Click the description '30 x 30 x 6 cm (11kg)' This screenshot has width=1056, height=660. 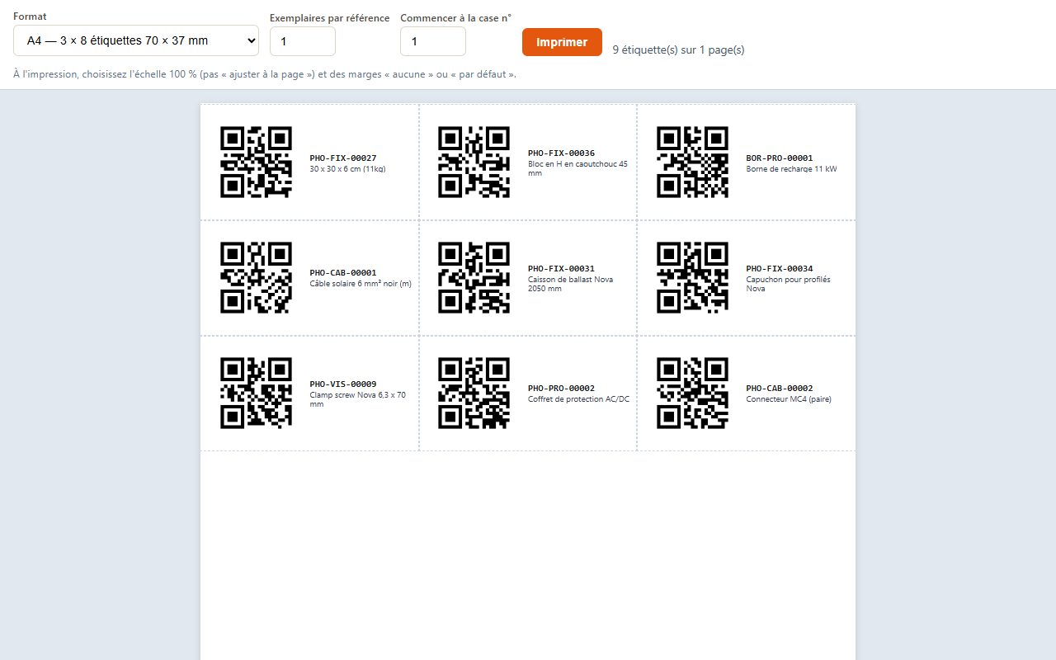tap(347, 168)
